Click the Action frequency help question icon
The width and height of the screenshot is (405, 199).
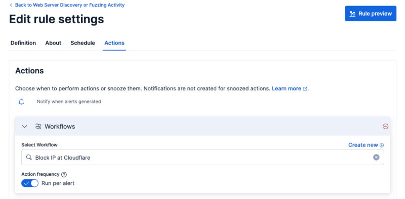[x=64, y=175]
